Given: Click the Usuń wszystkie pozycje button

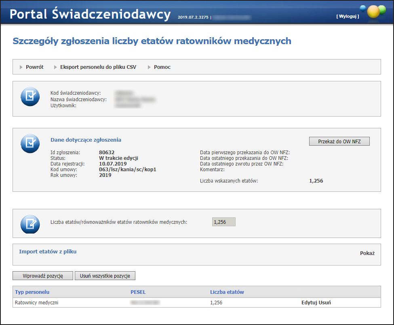Looking at the screenshot, I should pos(105,276).
